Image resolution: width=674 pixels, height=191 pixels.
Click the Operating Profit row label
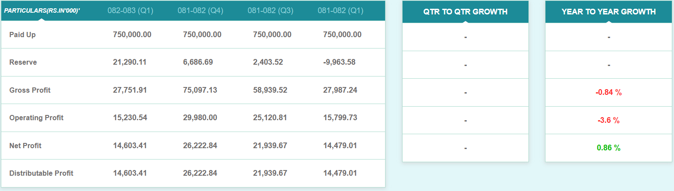pos(36,118)
